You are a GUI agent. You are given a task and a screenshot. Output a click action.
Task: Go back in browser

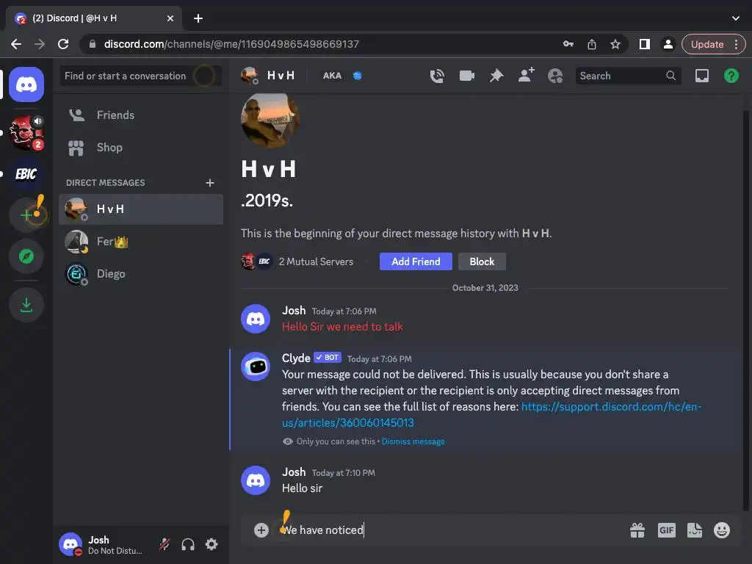(x=16, y=44)
